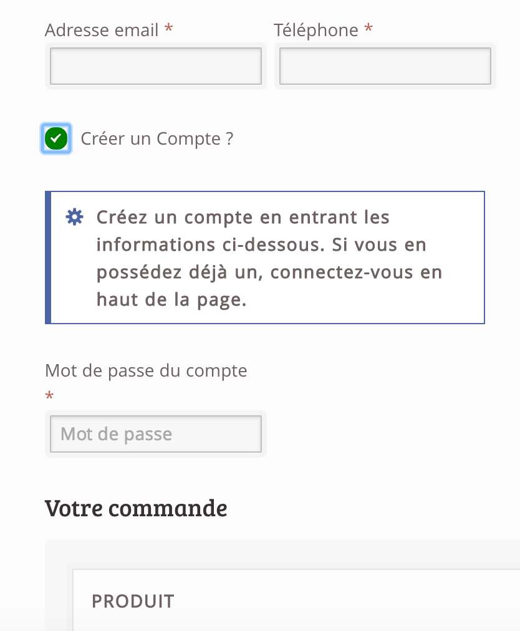This screenshot has width=520, height=631.
Task: Click the blue left bar of the notice box
Action: (48, 258)
